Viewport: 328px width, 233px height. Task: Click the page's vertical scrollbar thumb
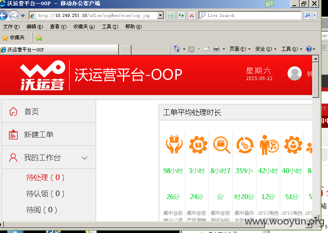315,80
